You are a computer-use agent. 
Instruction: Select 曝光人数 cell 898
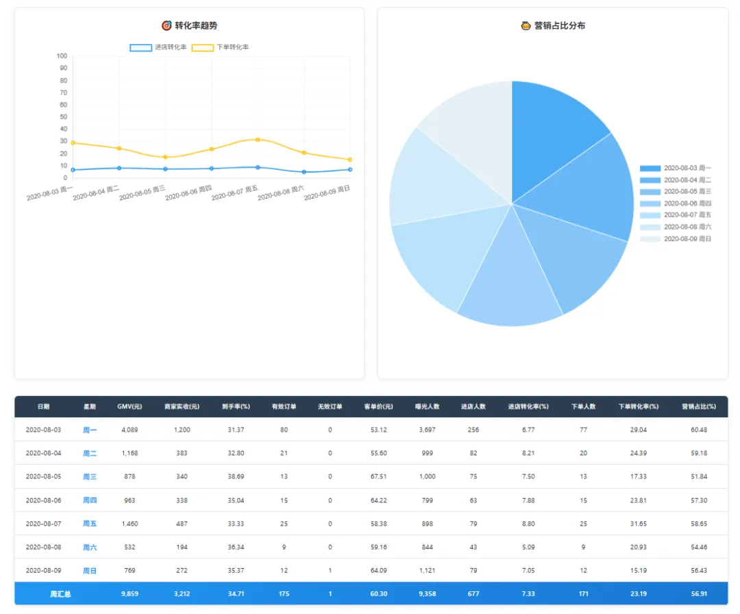[427, 524]
